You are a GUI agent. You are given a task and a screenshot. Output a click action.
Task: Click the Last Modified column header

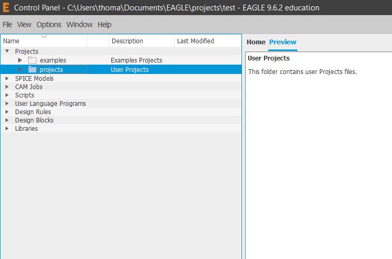[195, 41]
